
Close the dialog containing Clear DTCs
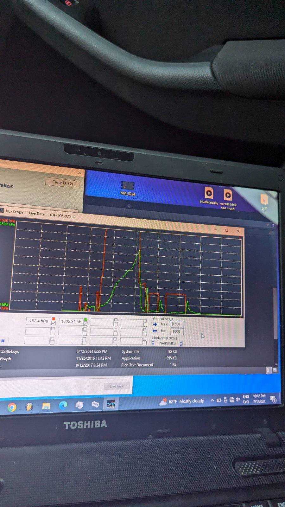coord(80,173)
